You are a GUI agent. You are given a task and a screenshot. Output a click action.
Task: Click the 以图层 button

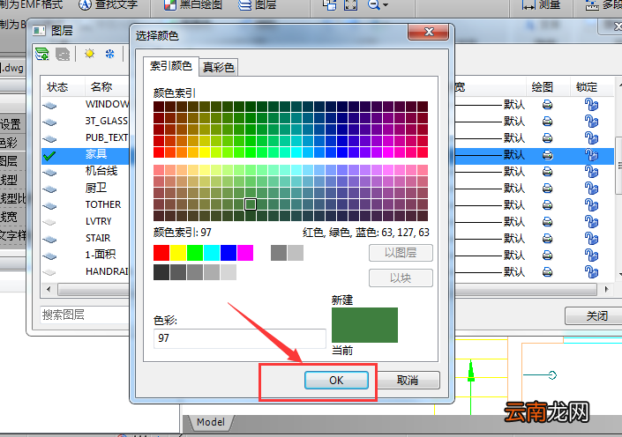[401, 253]
